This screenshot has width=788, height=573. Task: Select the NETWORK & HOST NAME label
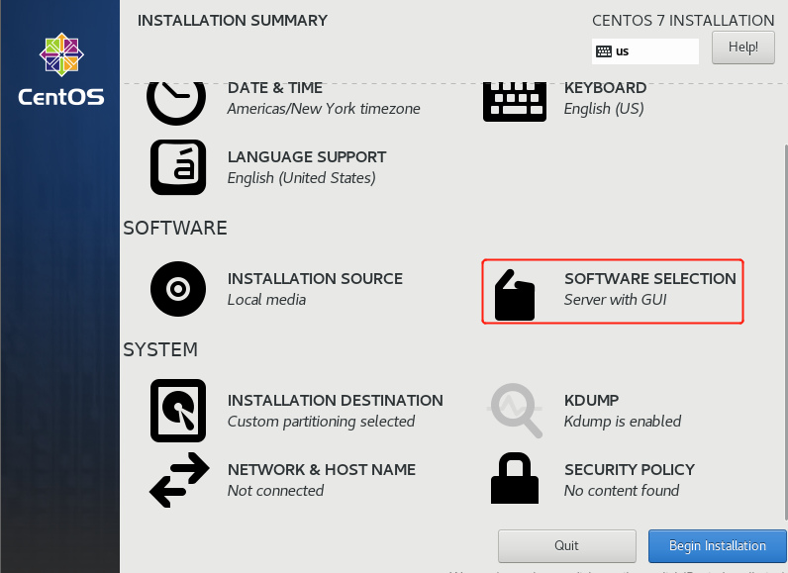322,469
